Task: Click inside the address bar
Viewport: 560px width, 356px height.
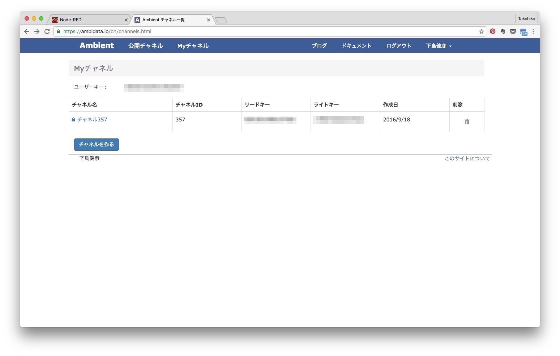Action: 253,31
